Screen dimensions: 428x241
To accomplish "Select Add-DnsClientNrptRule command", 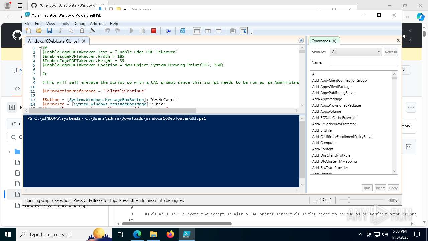I will 331,155.
